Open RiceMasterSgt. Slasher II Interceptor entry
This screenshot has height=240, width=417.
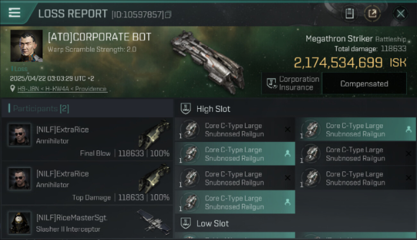click(87, 223)
